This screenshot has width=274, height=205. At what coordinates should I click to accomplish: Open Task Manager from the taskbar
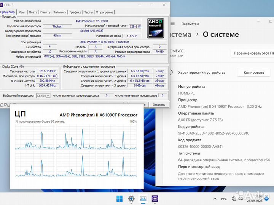pyautogui.click(x=143, y=199)
